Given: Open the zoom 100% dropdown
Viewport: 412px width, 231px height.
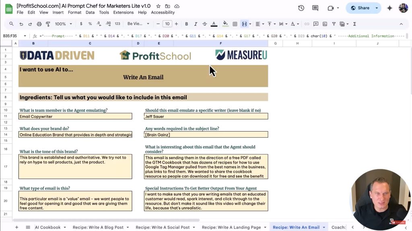Looking at the screenshot, I should point(63,24).
